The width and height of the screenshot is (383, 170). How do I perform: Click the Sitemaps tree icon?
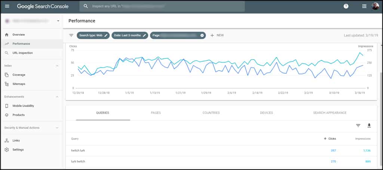(7, 84)
